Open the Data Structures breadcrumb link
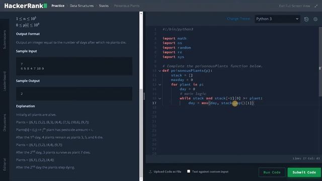 pos(82,6)
